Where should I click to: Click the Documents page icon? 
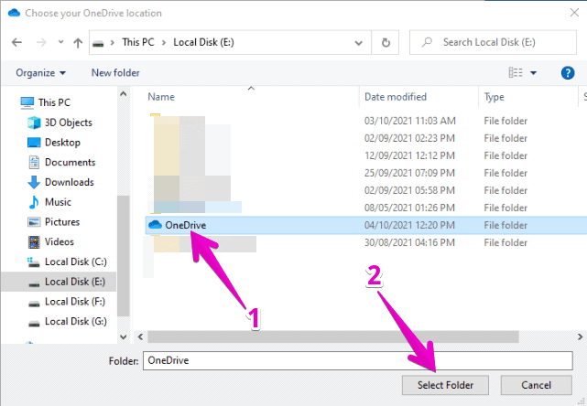click(x=34, y=162)
